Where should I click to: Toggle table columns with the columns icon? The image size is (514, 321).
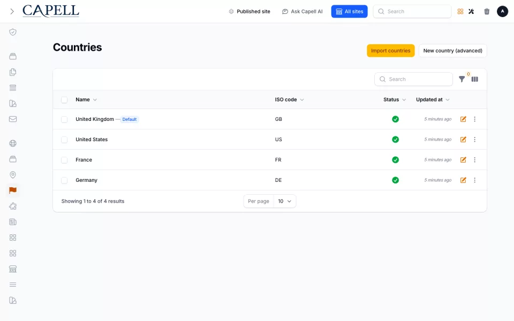point(475,79)
